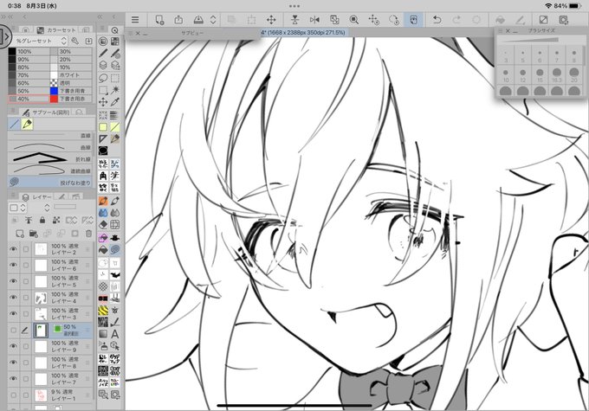Show the hidden レイヤー 1 layer
The image size is (589, 411).
[x=14, y=395]
